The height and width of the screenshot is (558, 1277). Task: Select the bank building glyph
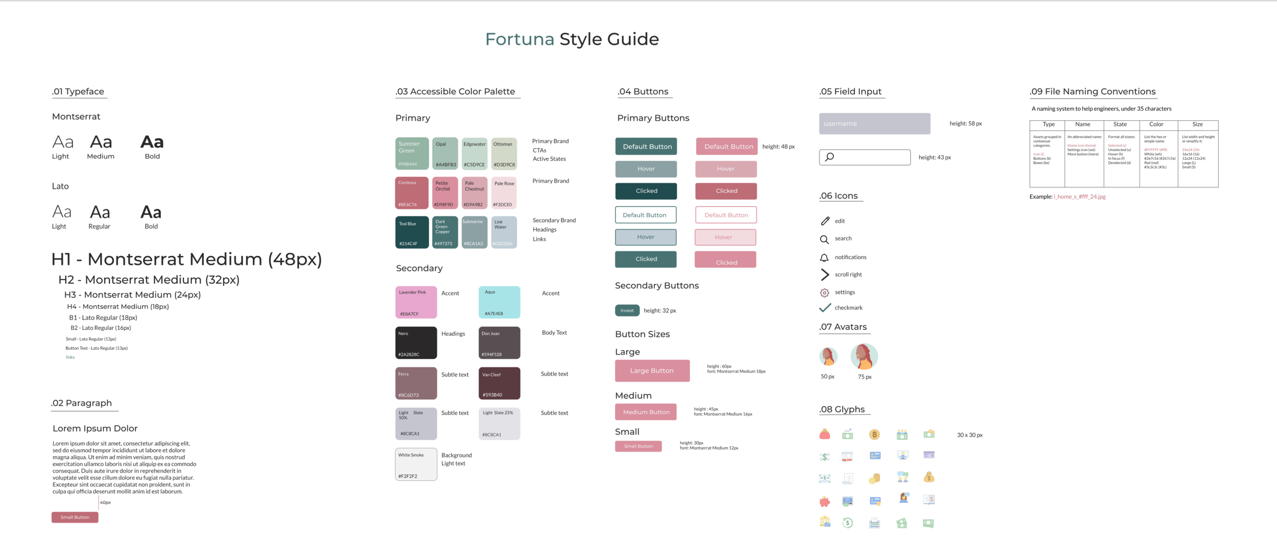[x=825, y=522]
